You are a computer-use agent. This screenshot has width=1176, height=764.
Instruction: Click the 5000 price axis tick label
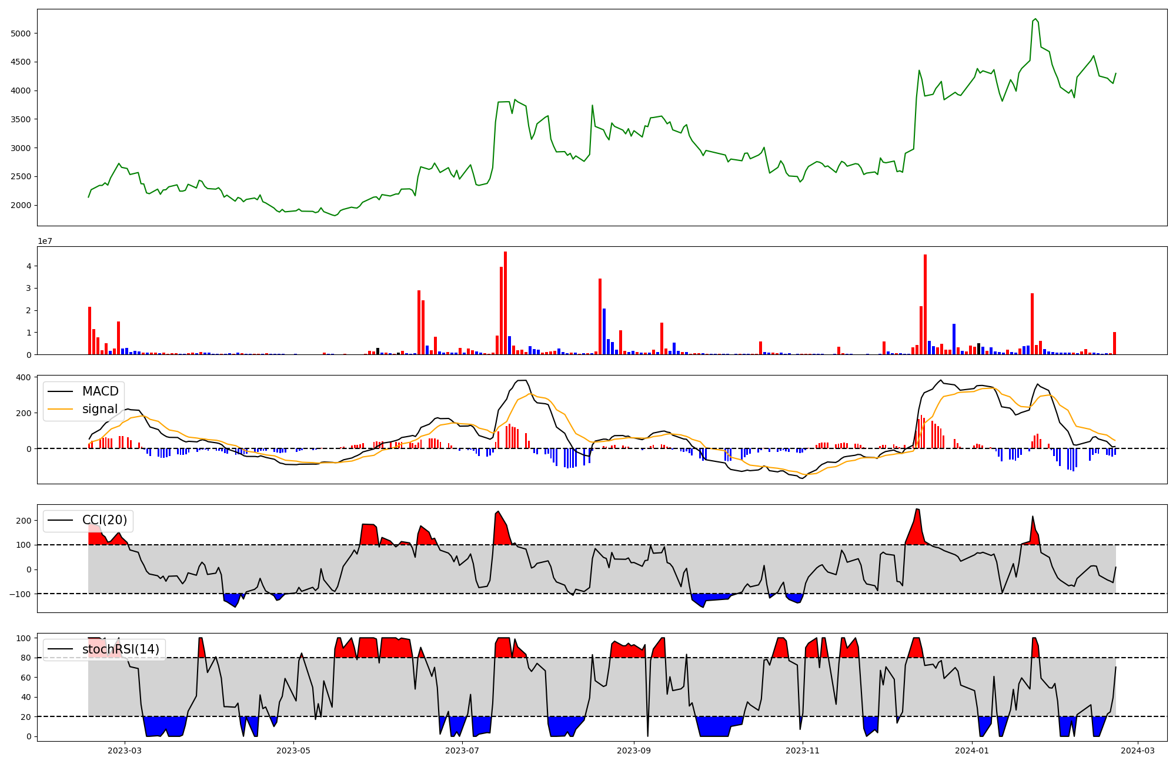[x=21, y=33]
